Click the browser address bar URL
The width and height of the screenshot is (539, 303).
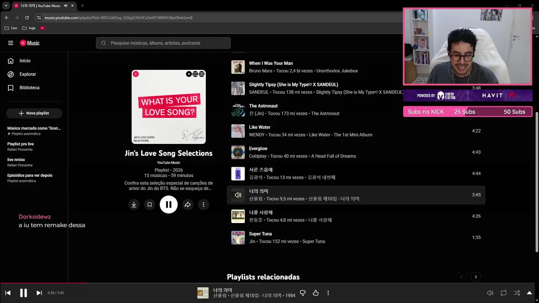119,18
